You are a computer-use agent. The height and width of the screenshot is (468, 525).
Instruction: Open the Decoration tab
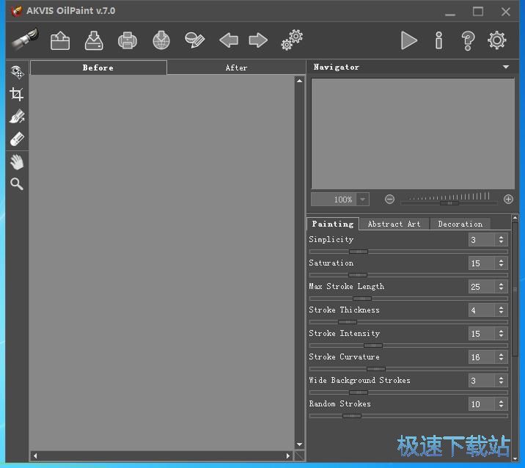[460, 224]
